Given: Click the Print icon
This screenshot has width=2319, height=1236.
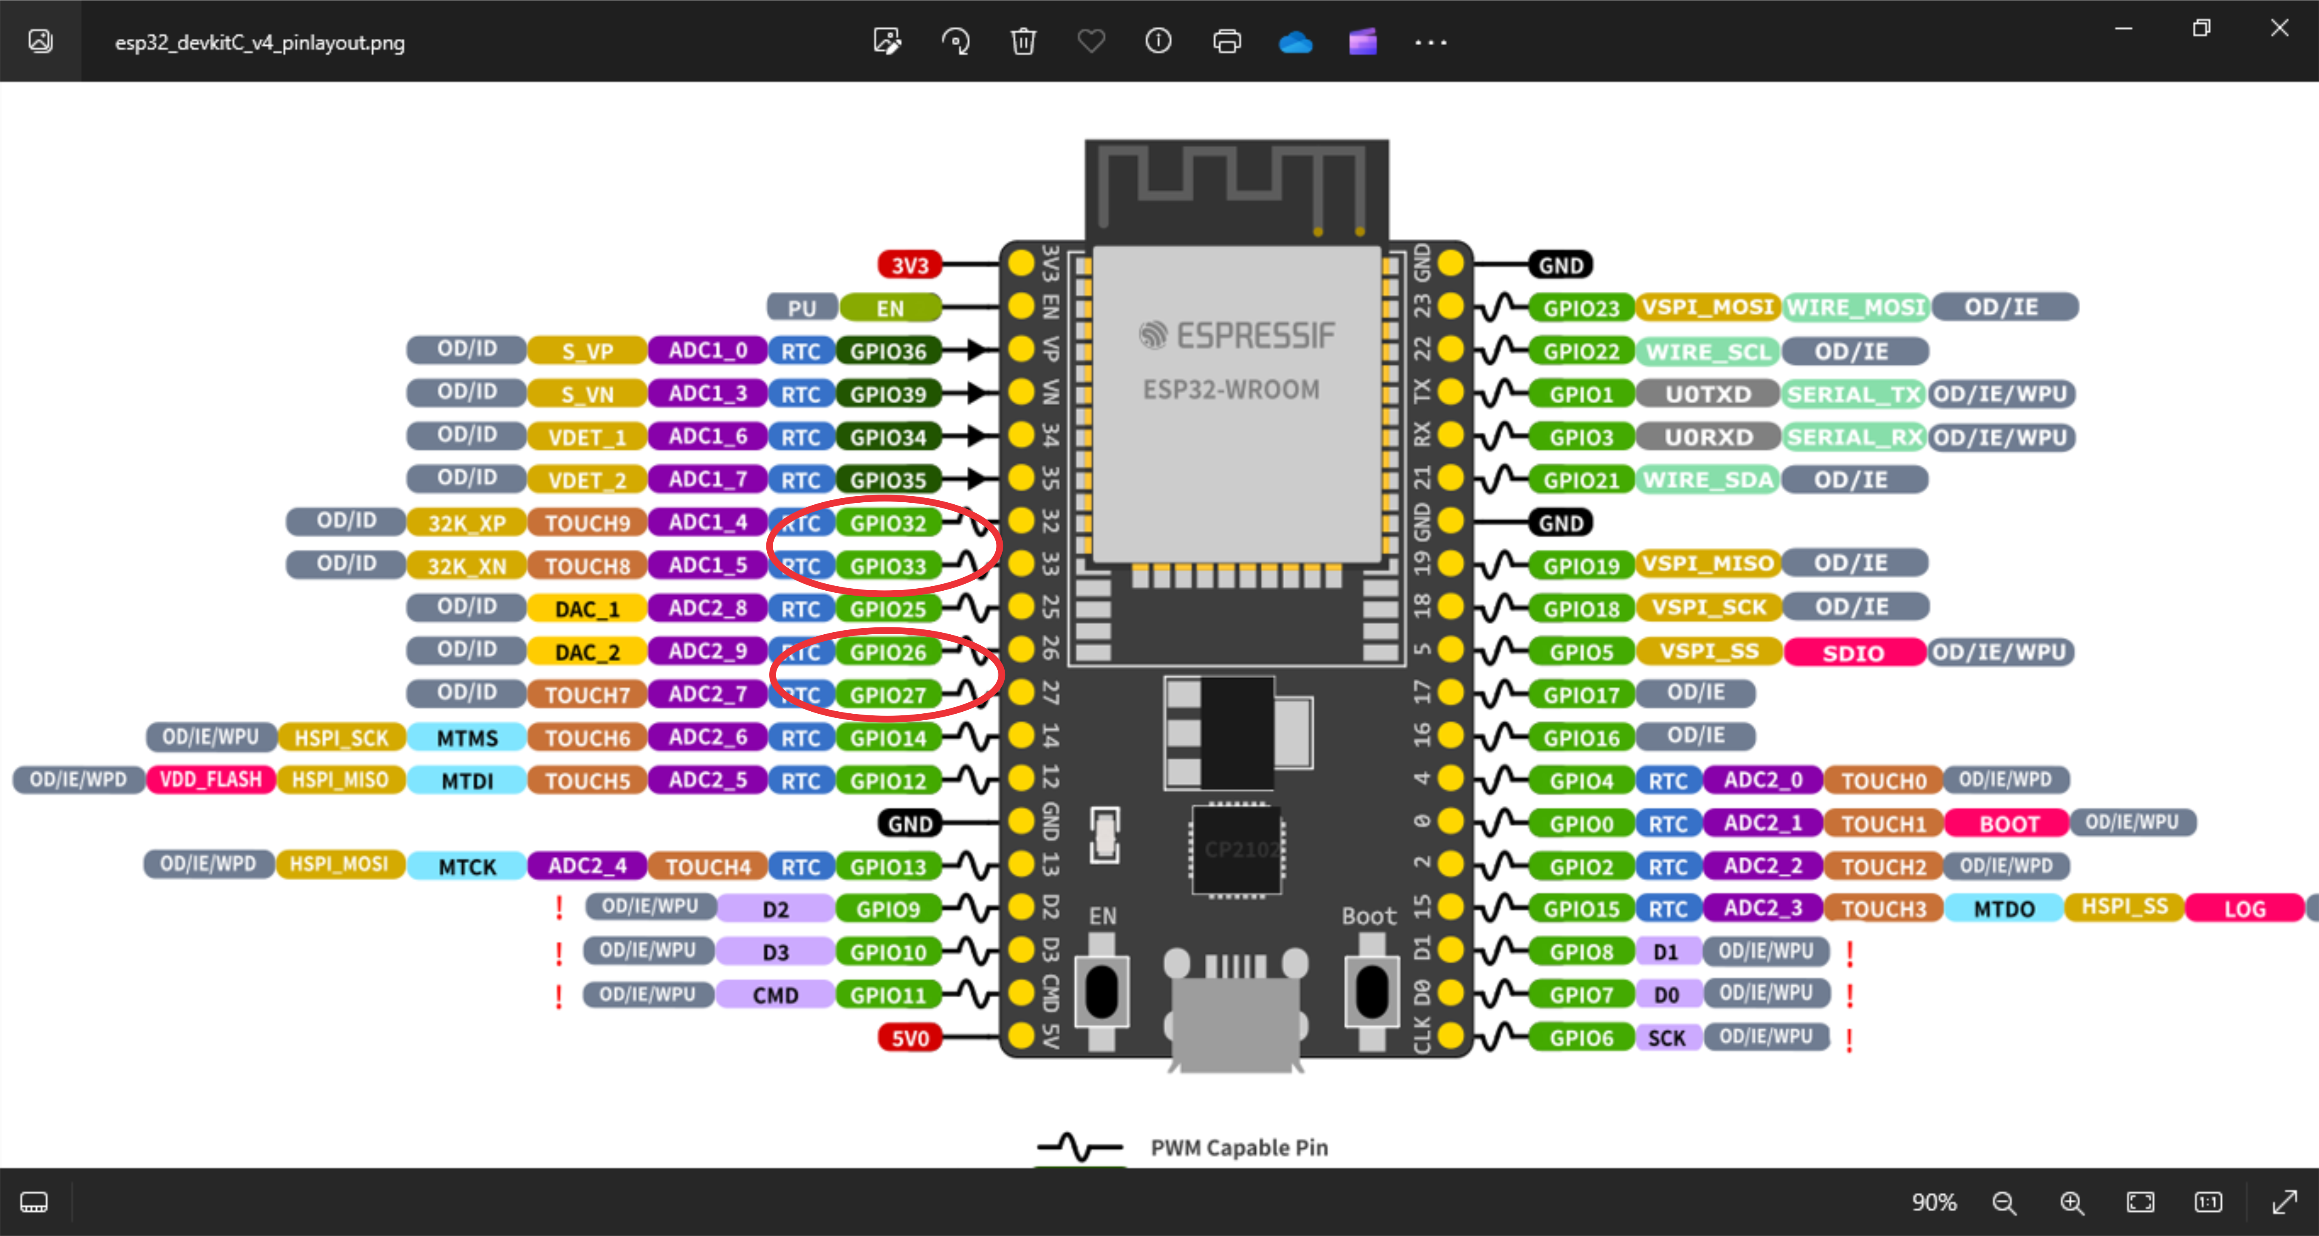Looking at the screenshot, I should 1227,42.
